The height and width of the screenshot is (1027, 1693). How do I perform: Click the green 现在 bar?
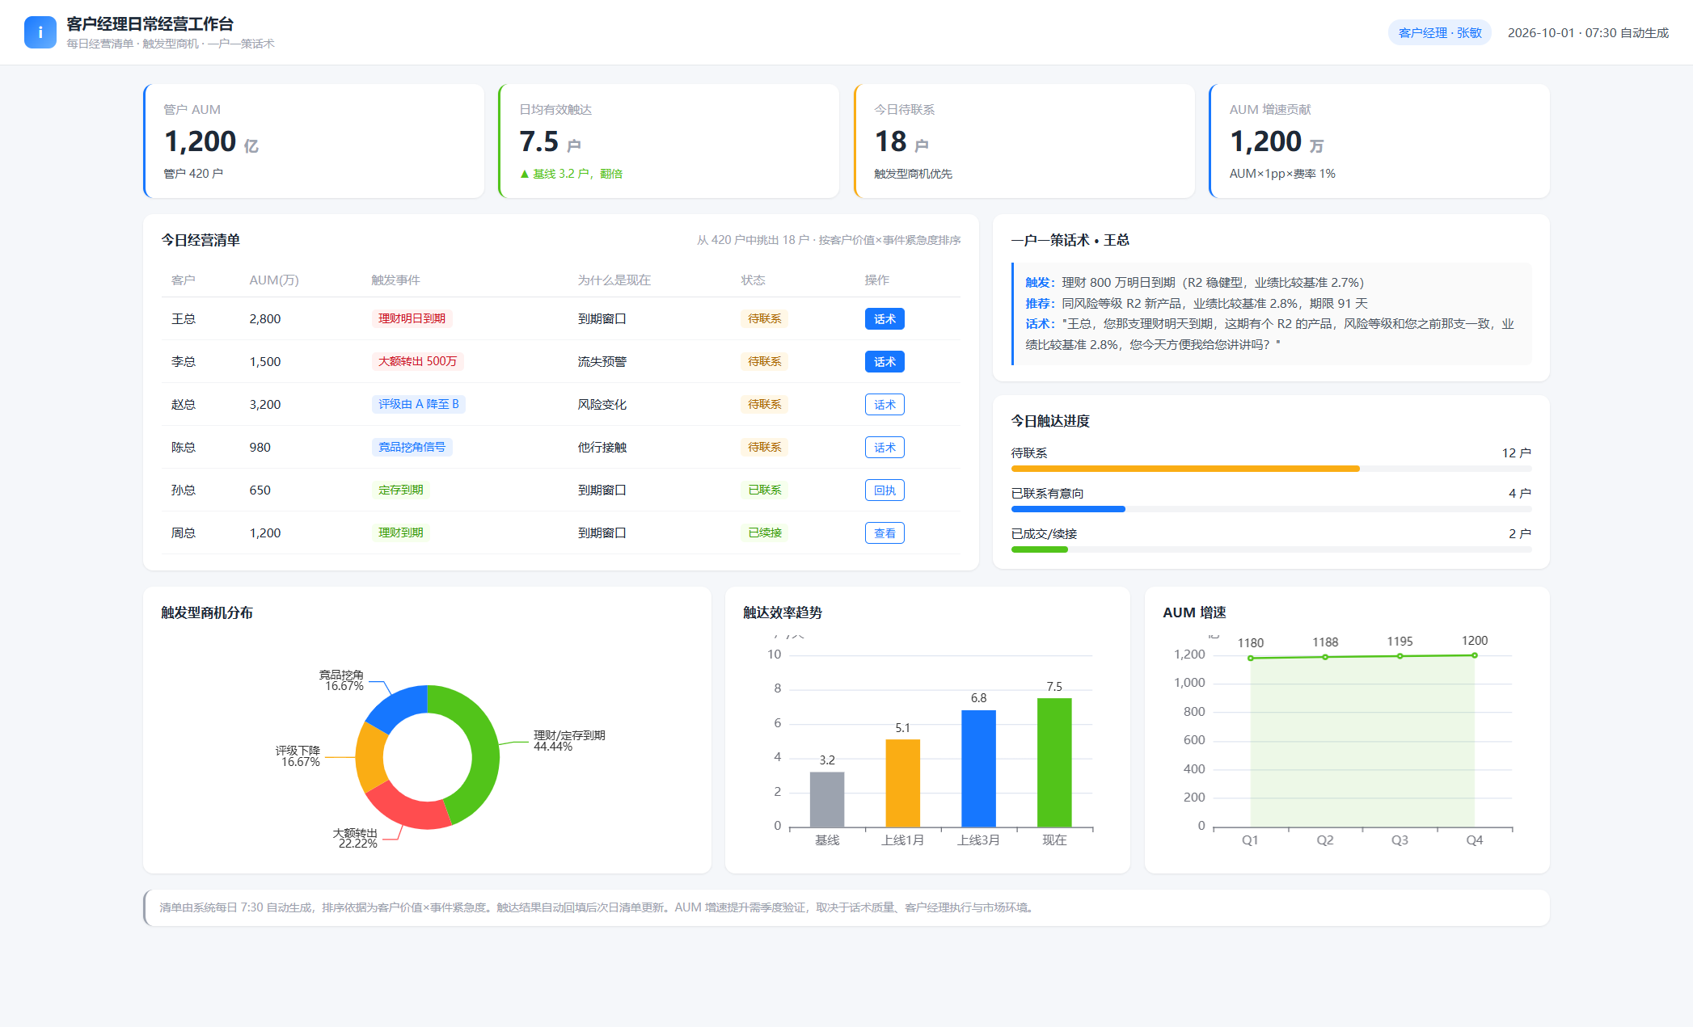pyautogui.click(x=1054, y=763)
